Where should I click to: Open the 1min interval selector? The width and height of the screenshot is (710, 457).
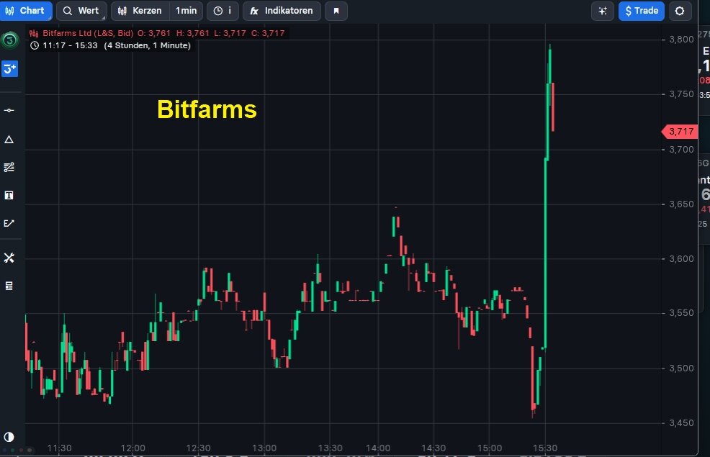[186, 11]
